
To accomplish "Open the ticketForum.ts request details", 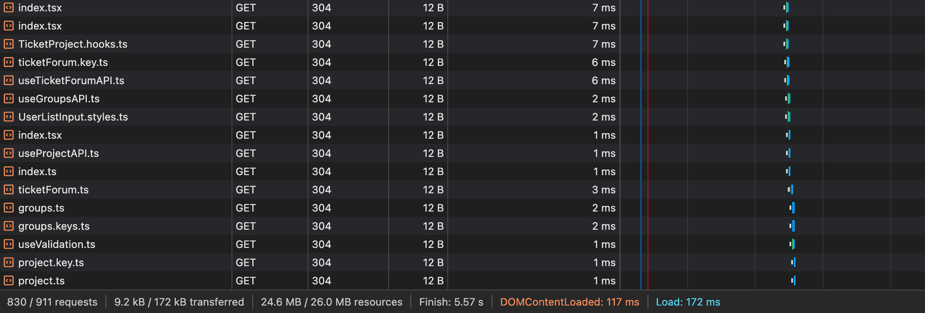I will [x=53, y=190].
